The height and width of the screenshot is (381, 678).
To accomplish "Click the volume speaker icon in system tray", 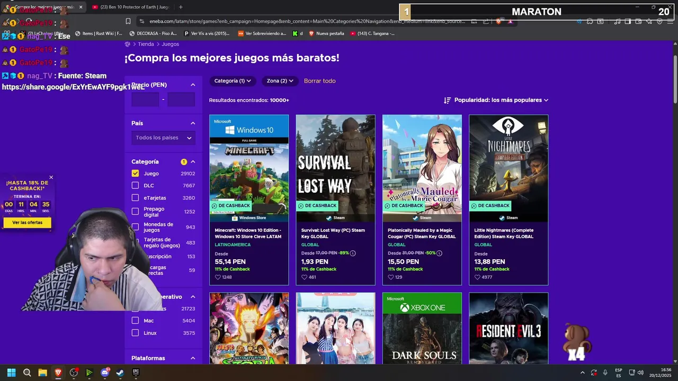I will 640,373.
